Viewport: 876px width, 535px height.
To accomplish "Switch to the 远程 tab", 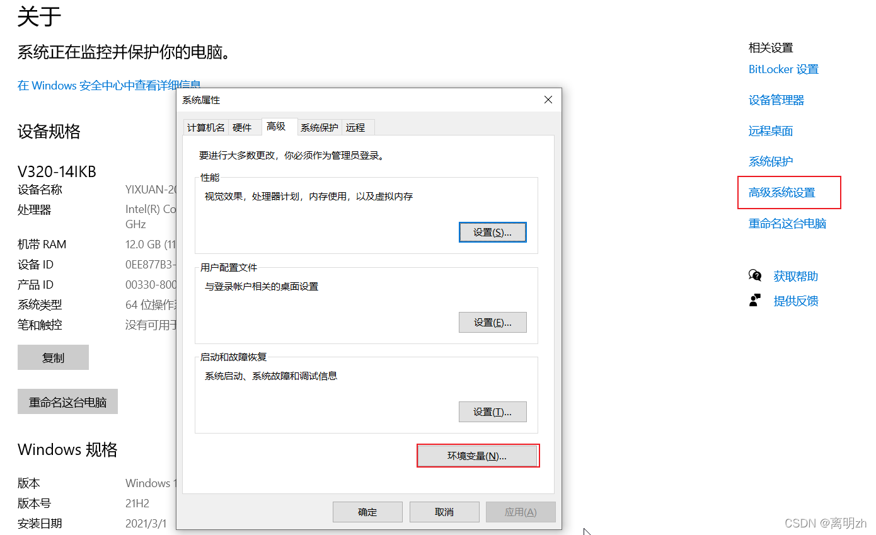I will coord(356,127).
